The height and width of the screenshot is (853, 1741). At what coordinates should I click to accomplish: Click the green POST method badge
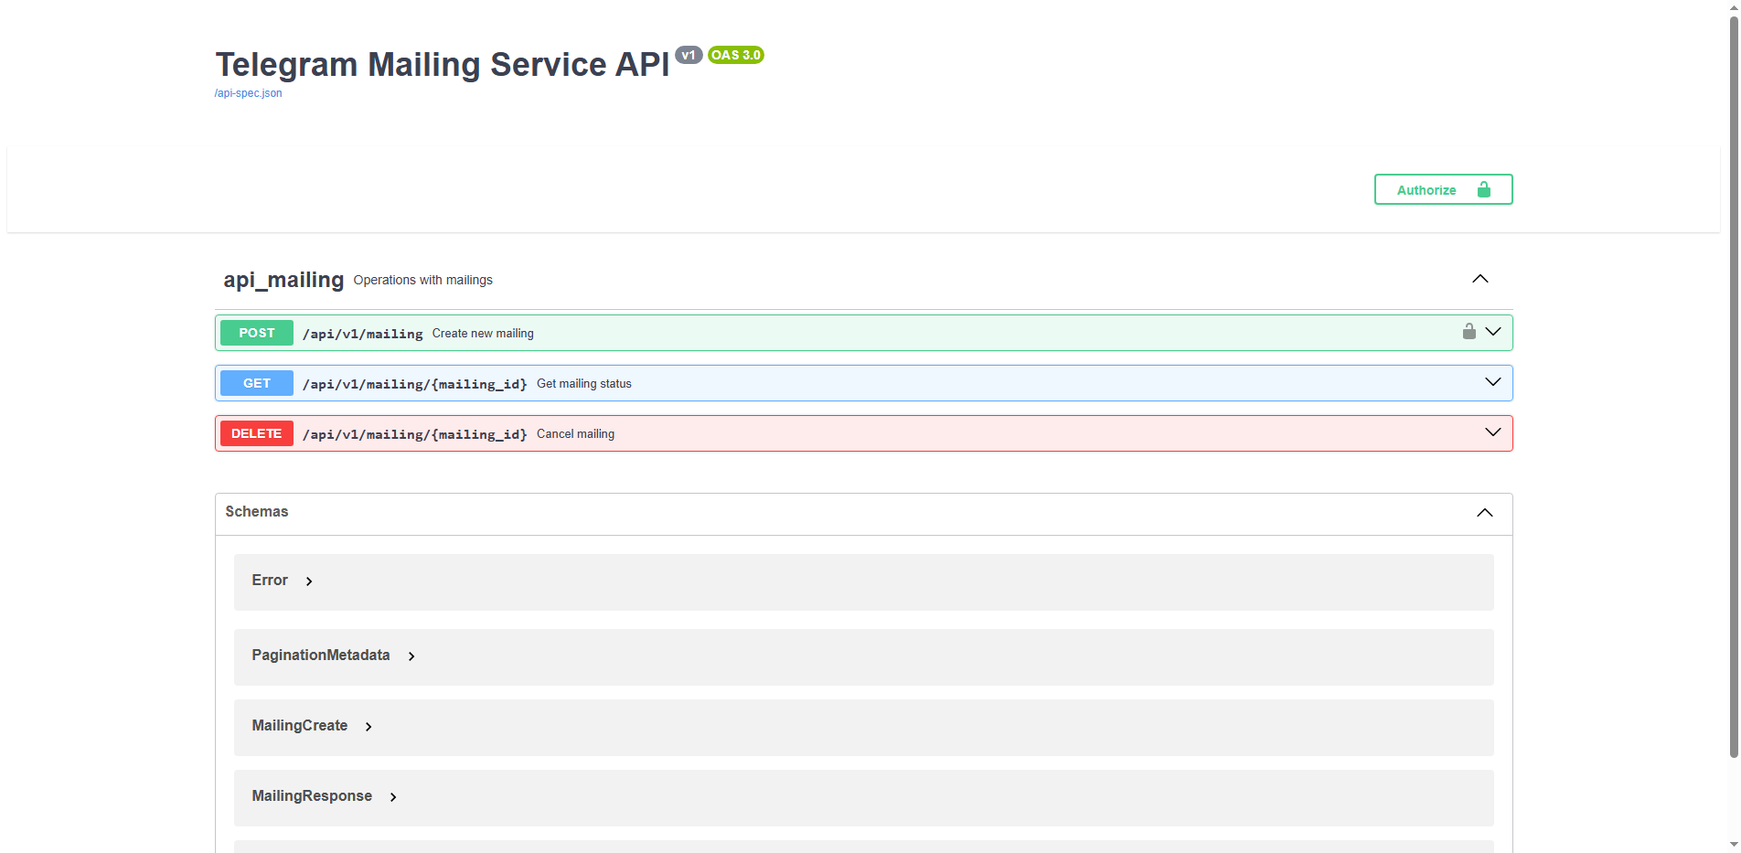pyautogui.click(x=257, y=333)
